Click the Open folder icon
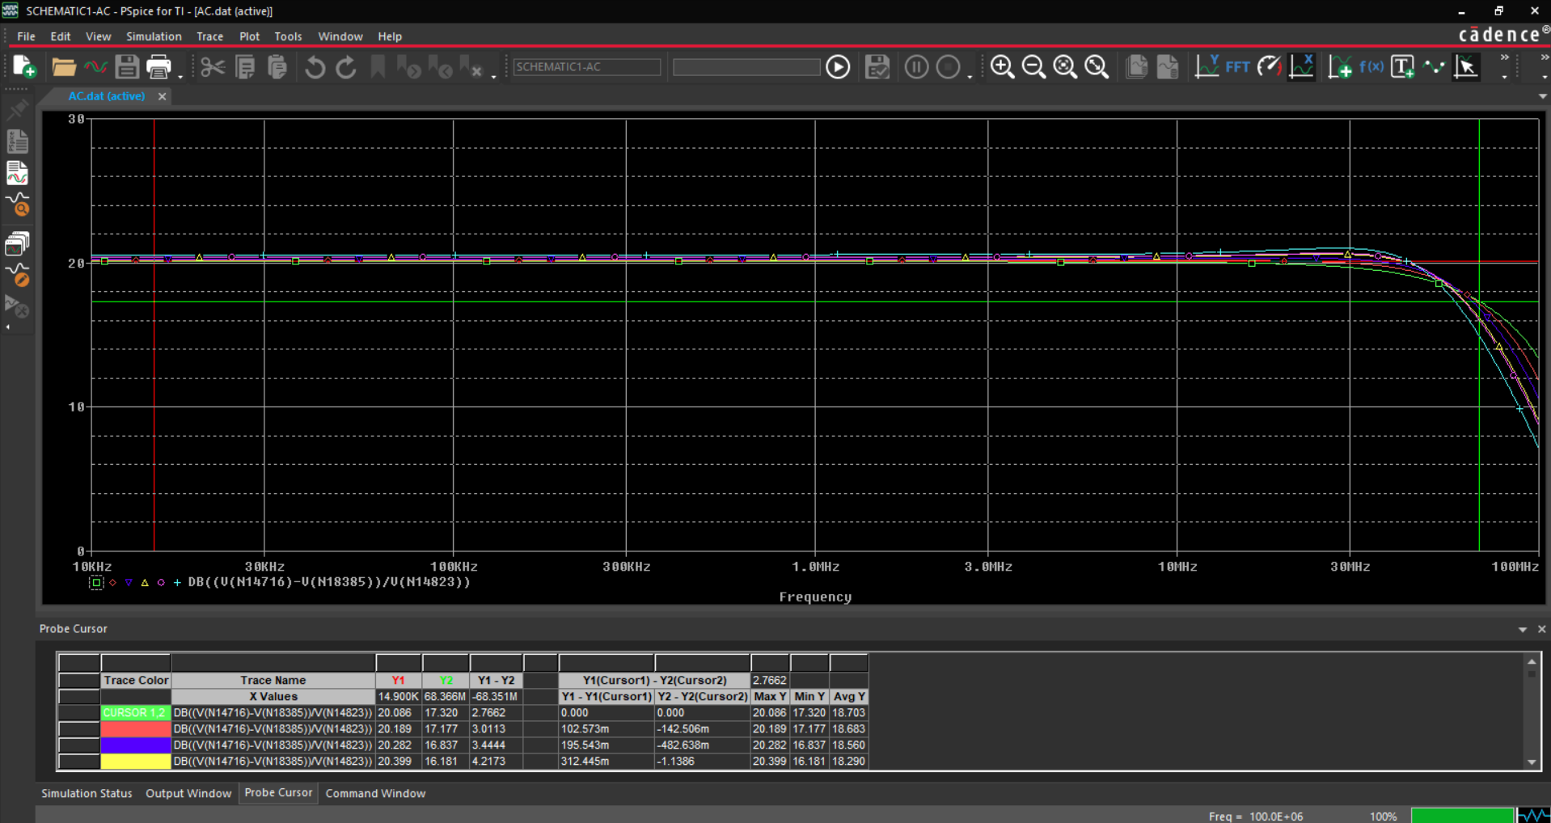Screen dimensions: 1551x823 [64, 67]
